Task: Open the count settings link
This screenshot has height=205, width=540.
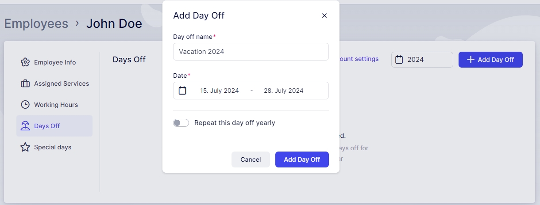Action: pos(359,59)
